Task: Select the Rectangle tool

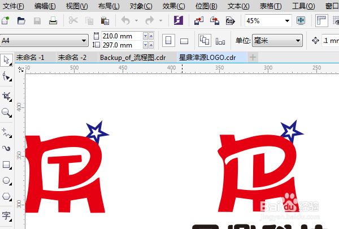Action: pyautogui.click(x=7, y=165)
